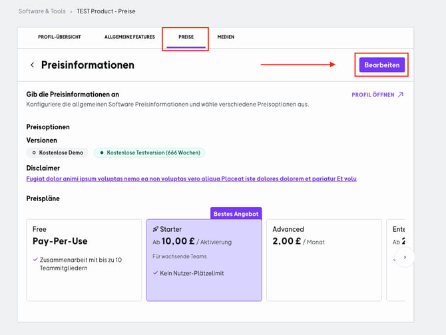Click the 2,00 £ price in Advanced
The image size is (446, 335).
[x=286, y=241]
